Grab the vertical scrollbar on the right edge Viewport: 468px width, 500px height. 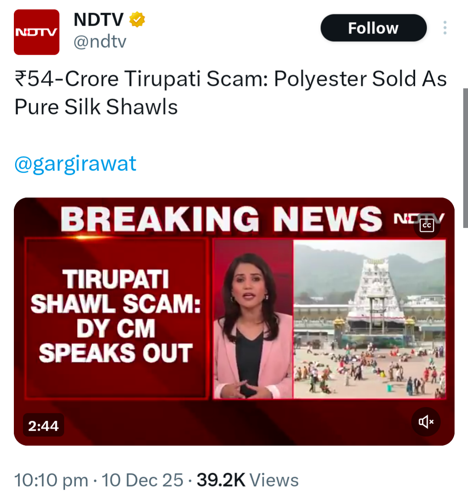point(465,158)
